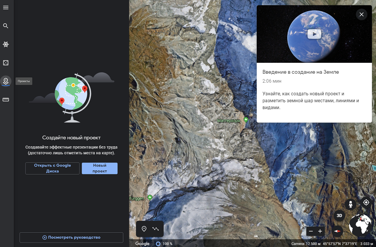Viewport: 376px width, 247px height.
Task: Zoom in with the plus button
Action: pos(320,231)
